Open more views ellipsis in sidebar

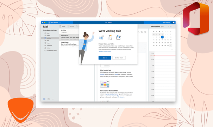point(53,99)
